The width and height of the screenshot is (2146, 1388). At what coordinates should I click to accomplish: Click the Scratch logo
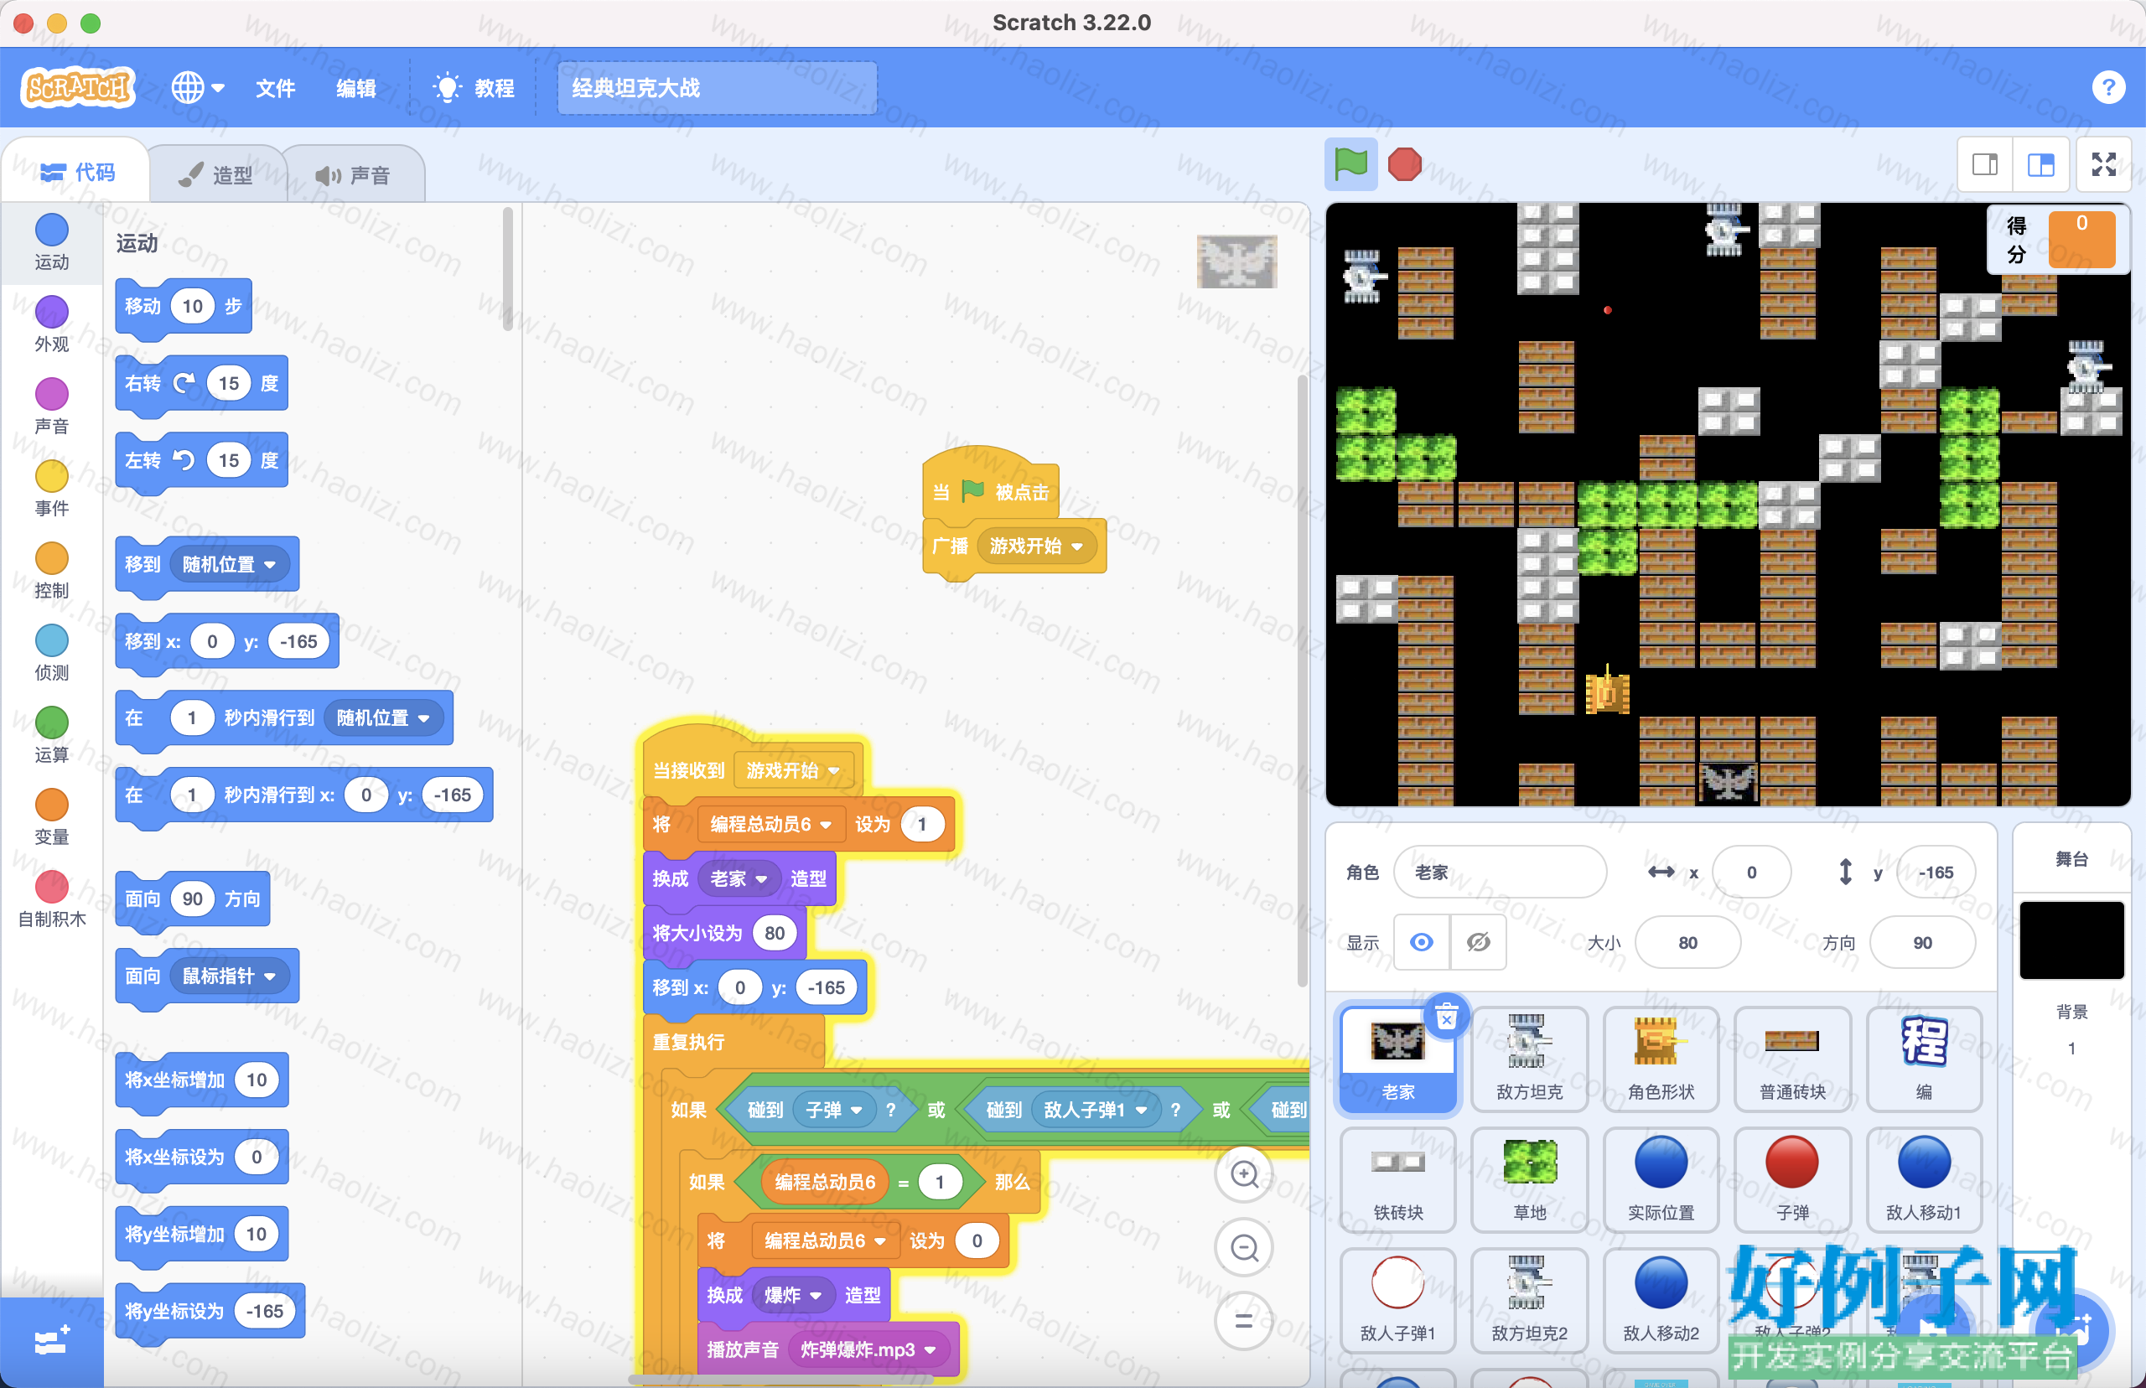(77, 87)
